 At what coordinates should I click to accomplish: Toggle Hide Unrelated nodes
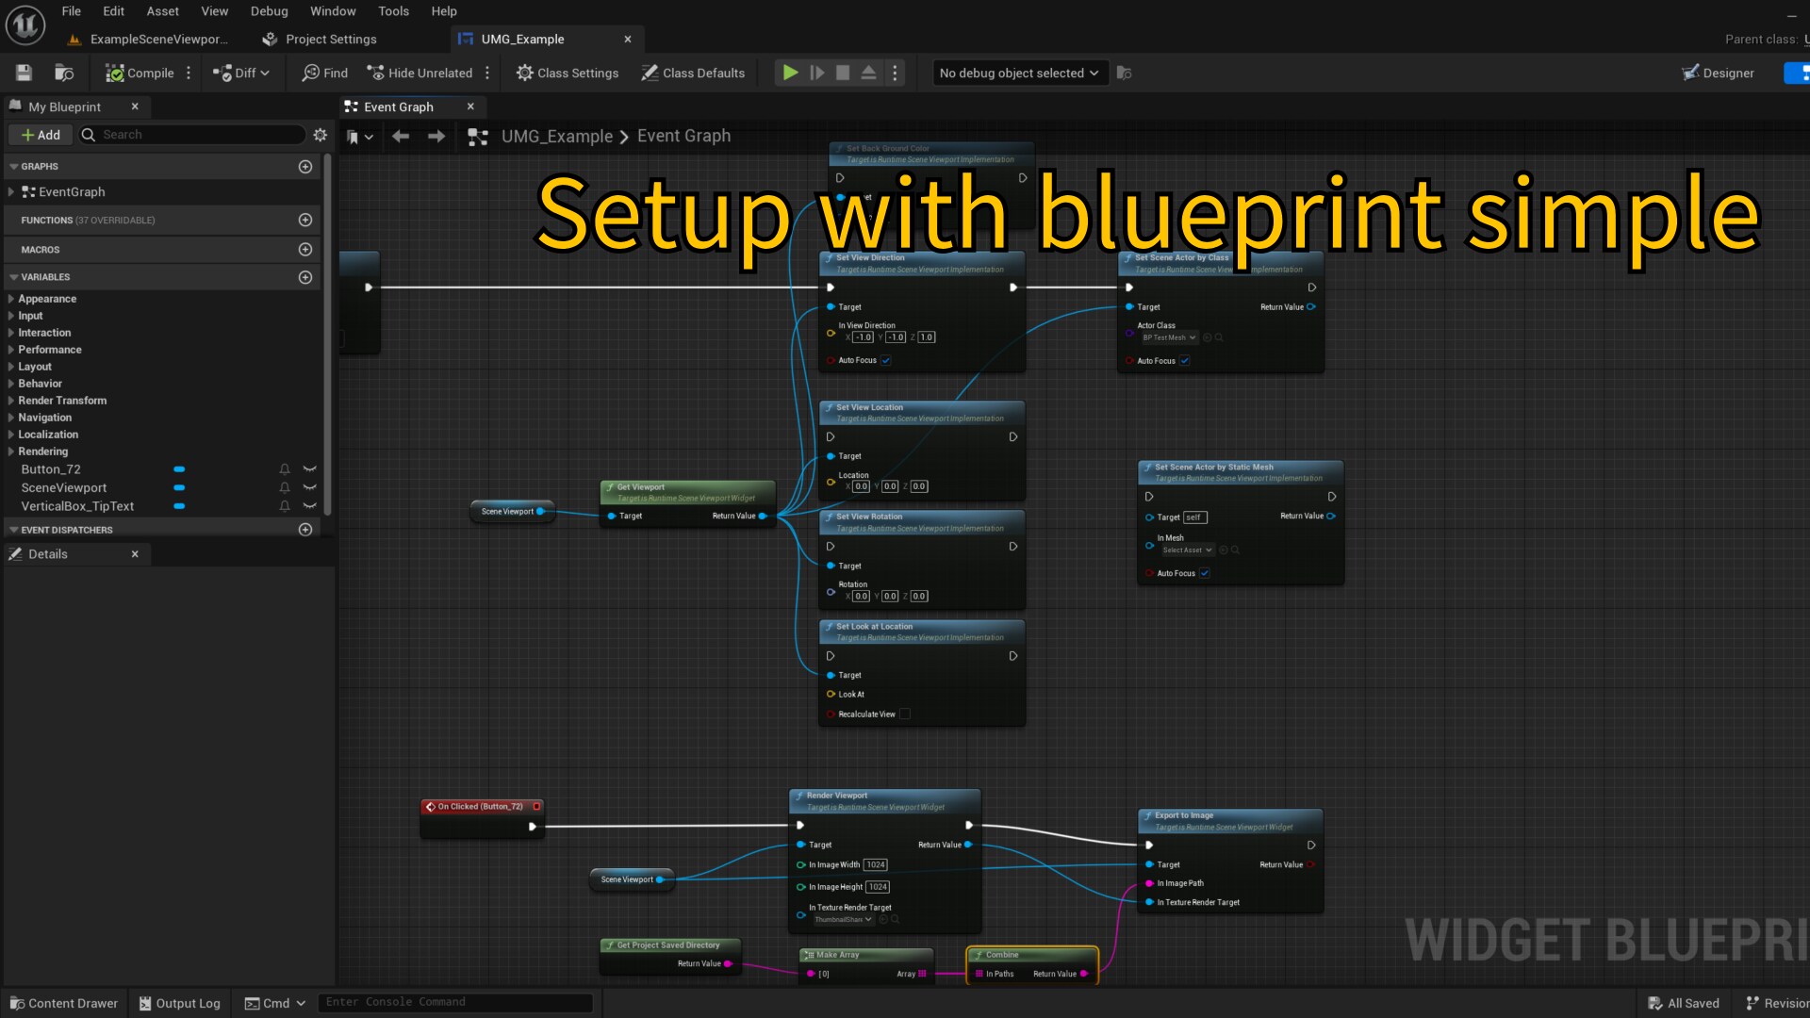pyautogui.click(x=420, y=73)
